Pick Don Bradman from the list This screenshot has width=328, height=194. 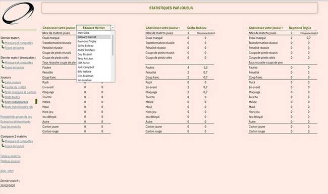pos(85,76)
